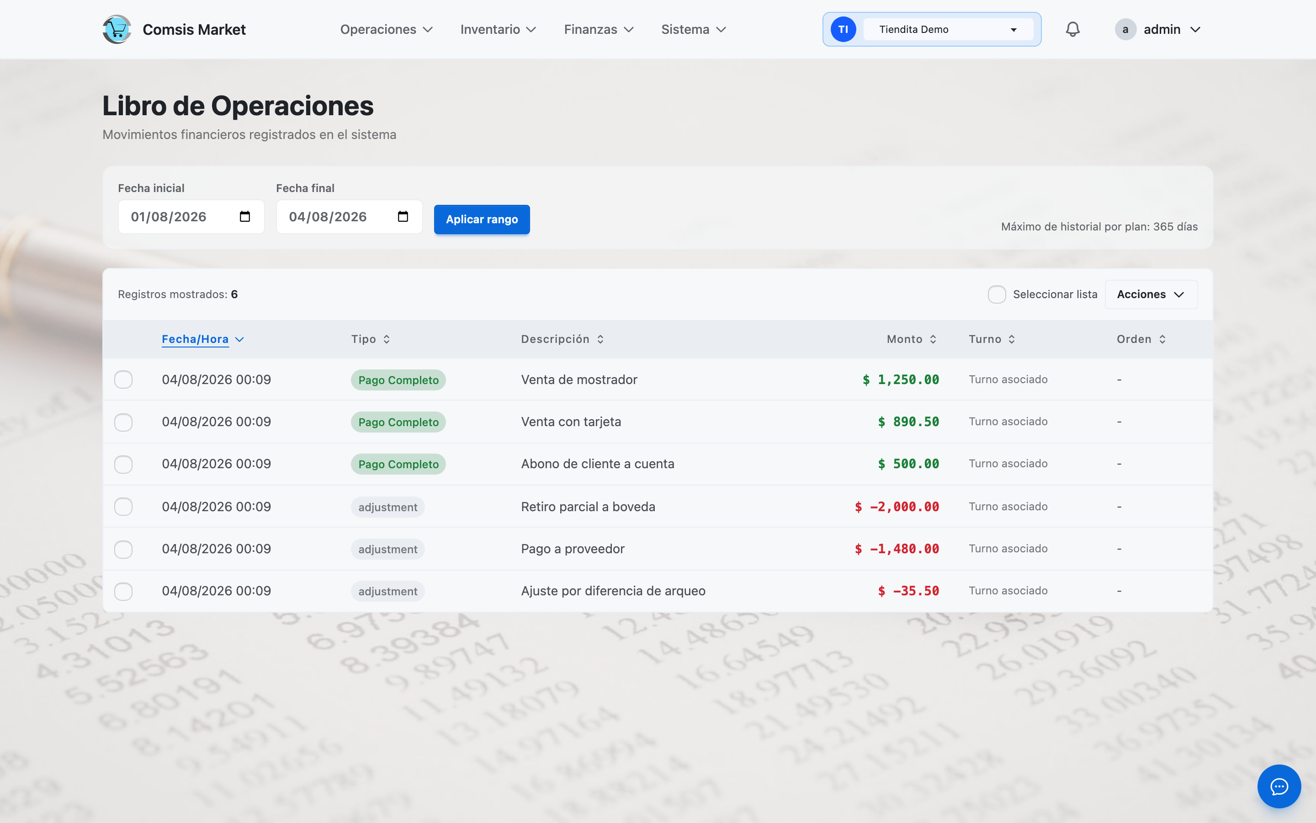Sort table by Turno column
The image size is (1316, 823).
tap(992, 339)
